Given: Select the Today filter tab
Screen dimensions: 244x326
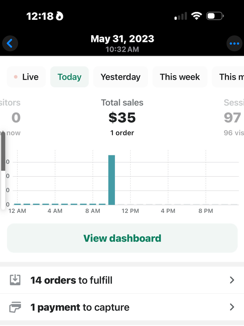Looking at the screenshot, I should [69, 77].
